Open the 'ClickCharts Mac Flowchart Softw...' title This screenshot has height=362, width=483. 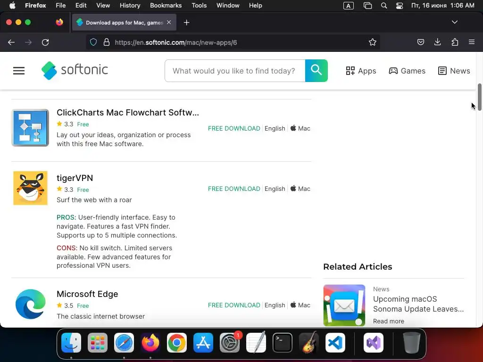click(127, 112)
